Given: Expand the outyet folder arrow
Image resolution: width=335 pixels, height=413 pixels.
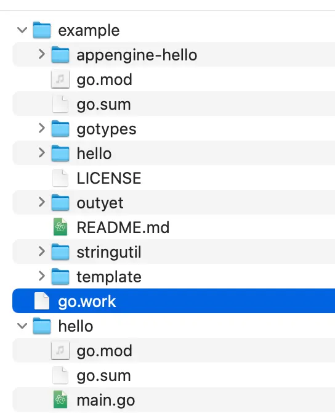Looking at the screenshot, I should (x=42, y=202).
